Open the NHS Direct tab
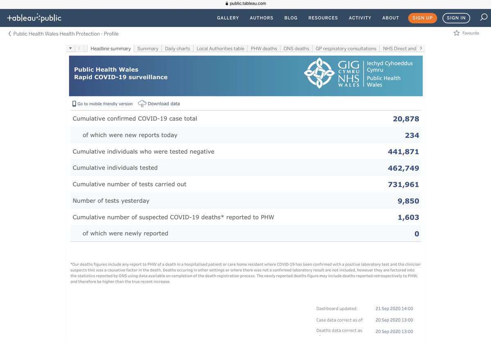 (399, 48)
